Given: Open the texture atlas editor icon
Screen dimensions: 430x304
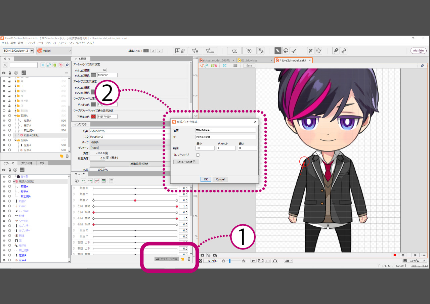Looking at the screenshot, I should pos(181,51).
